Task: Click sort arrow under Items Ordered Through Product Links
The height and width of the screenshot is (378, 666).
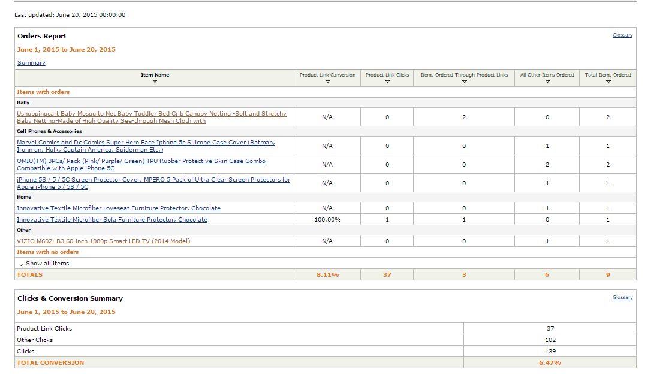Action: pos(464,81)
